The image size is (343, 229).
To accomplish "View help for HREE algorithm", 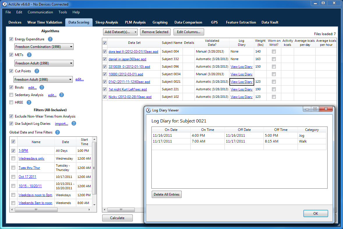I will click(x=28, y=102).
